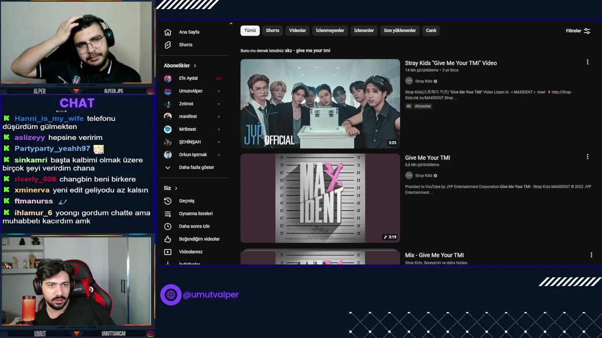Select the Videolar filter chip
The image size is (602, 338).
(x=297, y=31)
